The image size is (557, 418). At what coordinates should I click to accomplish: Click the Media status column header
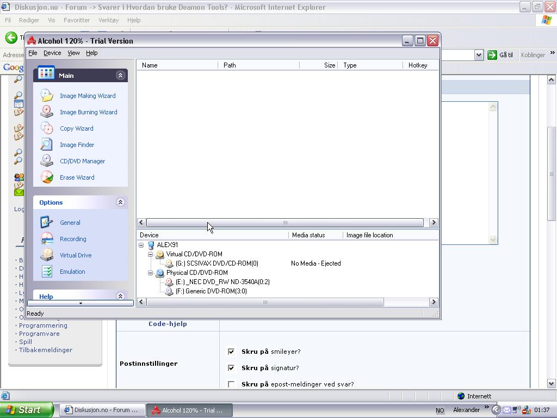(316, 235)
